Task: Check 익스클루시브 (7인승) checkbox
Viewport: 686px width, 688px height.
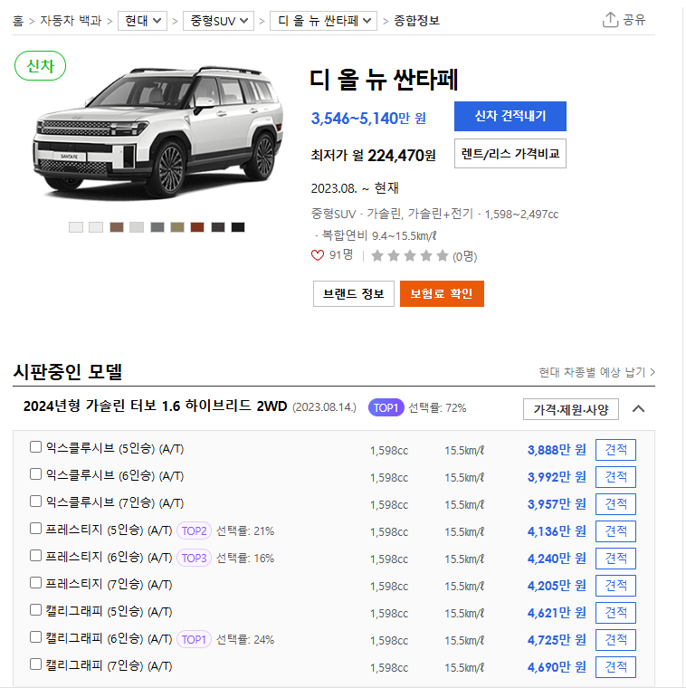Action: pos(35,502)
